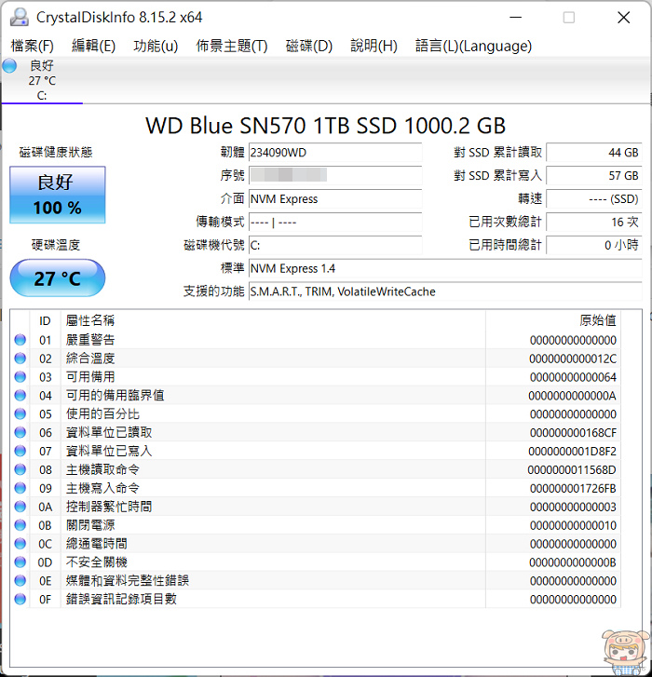Click the status orb for row 08 主機讀取命令
Image resolution: width=652 pixels, height=677 pixels.
click(20, 469)
